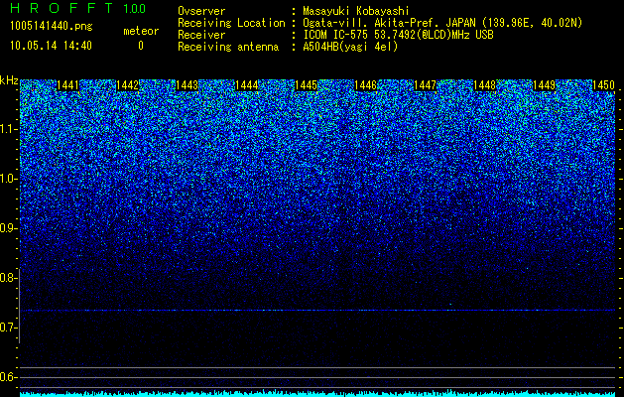Click the 1449 time marker
624x397 pixels.
pyautogui.click(x=545, y=85)
